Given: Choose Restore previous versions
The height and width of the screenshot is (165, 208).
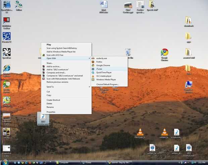Looking at the screenshot, I should (x=66, y=82).
